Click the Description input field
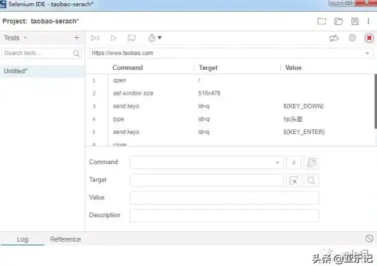This screenshot has width=377, height=266. tap(224, 215)
